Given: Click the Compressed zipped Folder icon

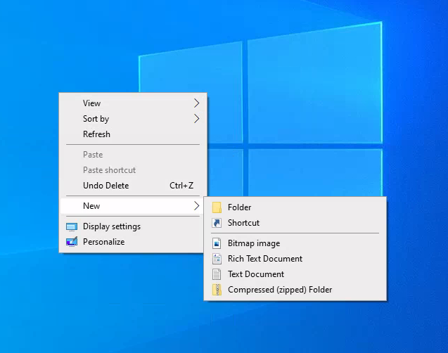Looking at the screenshot, I should (217, 290).
